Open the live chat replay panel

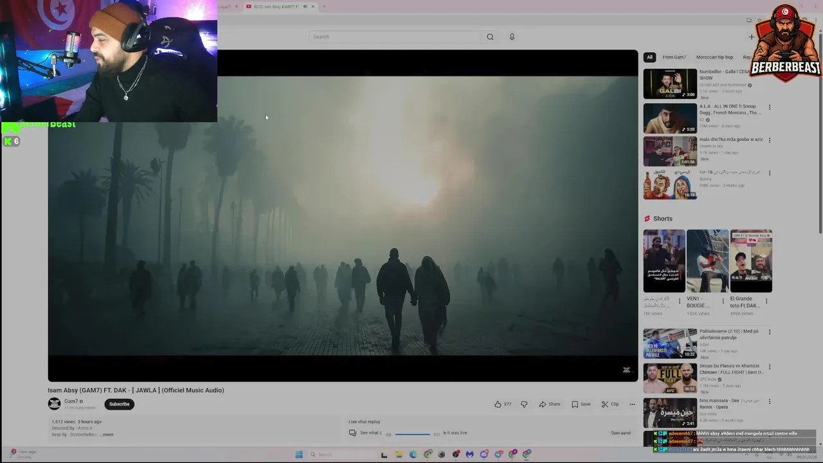620,433
